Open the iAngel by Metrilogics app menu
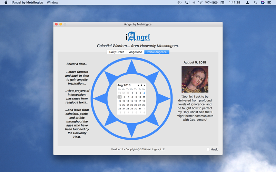Image resolution: width=276 pixels, height=172 pixels. click(28, 2)
